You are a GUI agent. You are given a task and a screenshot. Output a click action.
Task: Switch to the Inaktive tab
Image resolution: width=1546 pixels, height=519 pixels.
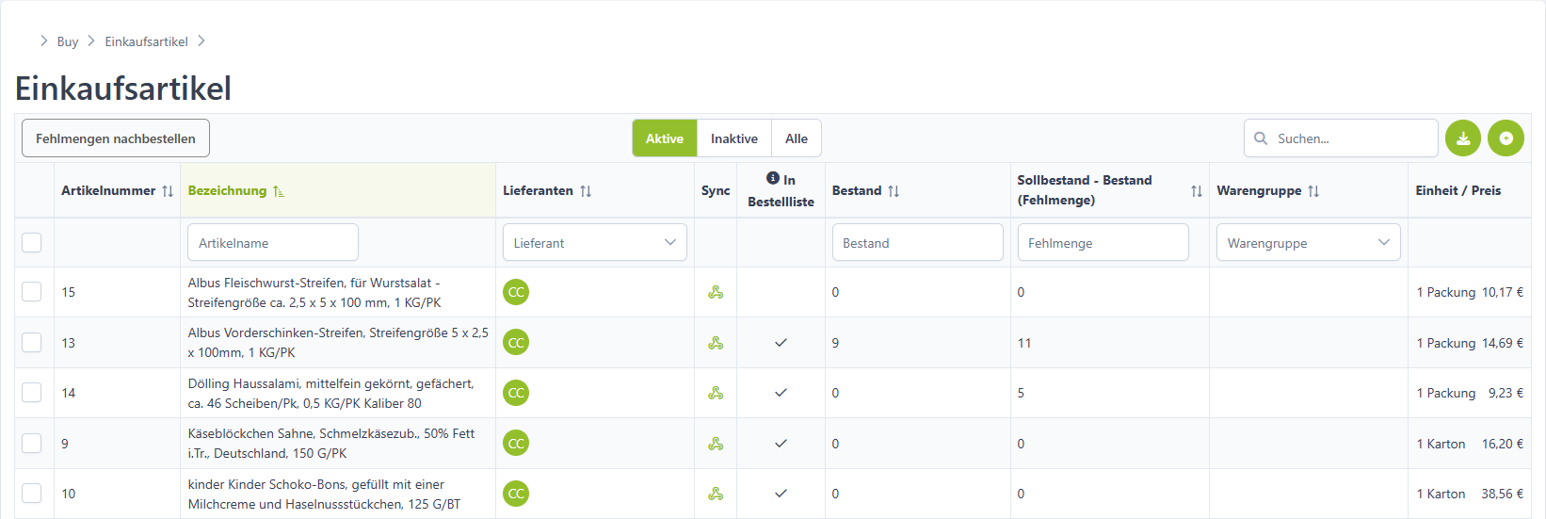click(x=734, y=138)
